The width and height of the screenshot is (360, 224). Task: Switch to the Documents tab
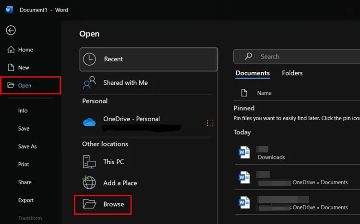pos(252,73)
